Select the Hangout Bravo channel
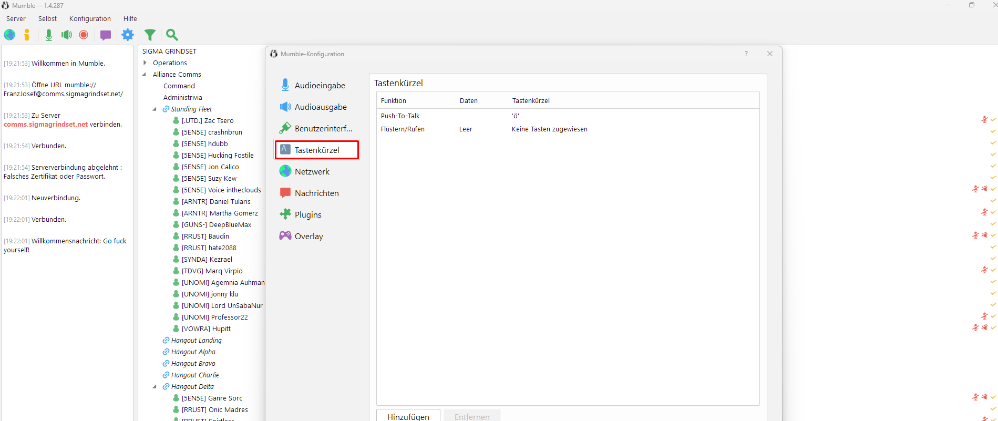This screenshot has width=998, height=421. (193, 363)
